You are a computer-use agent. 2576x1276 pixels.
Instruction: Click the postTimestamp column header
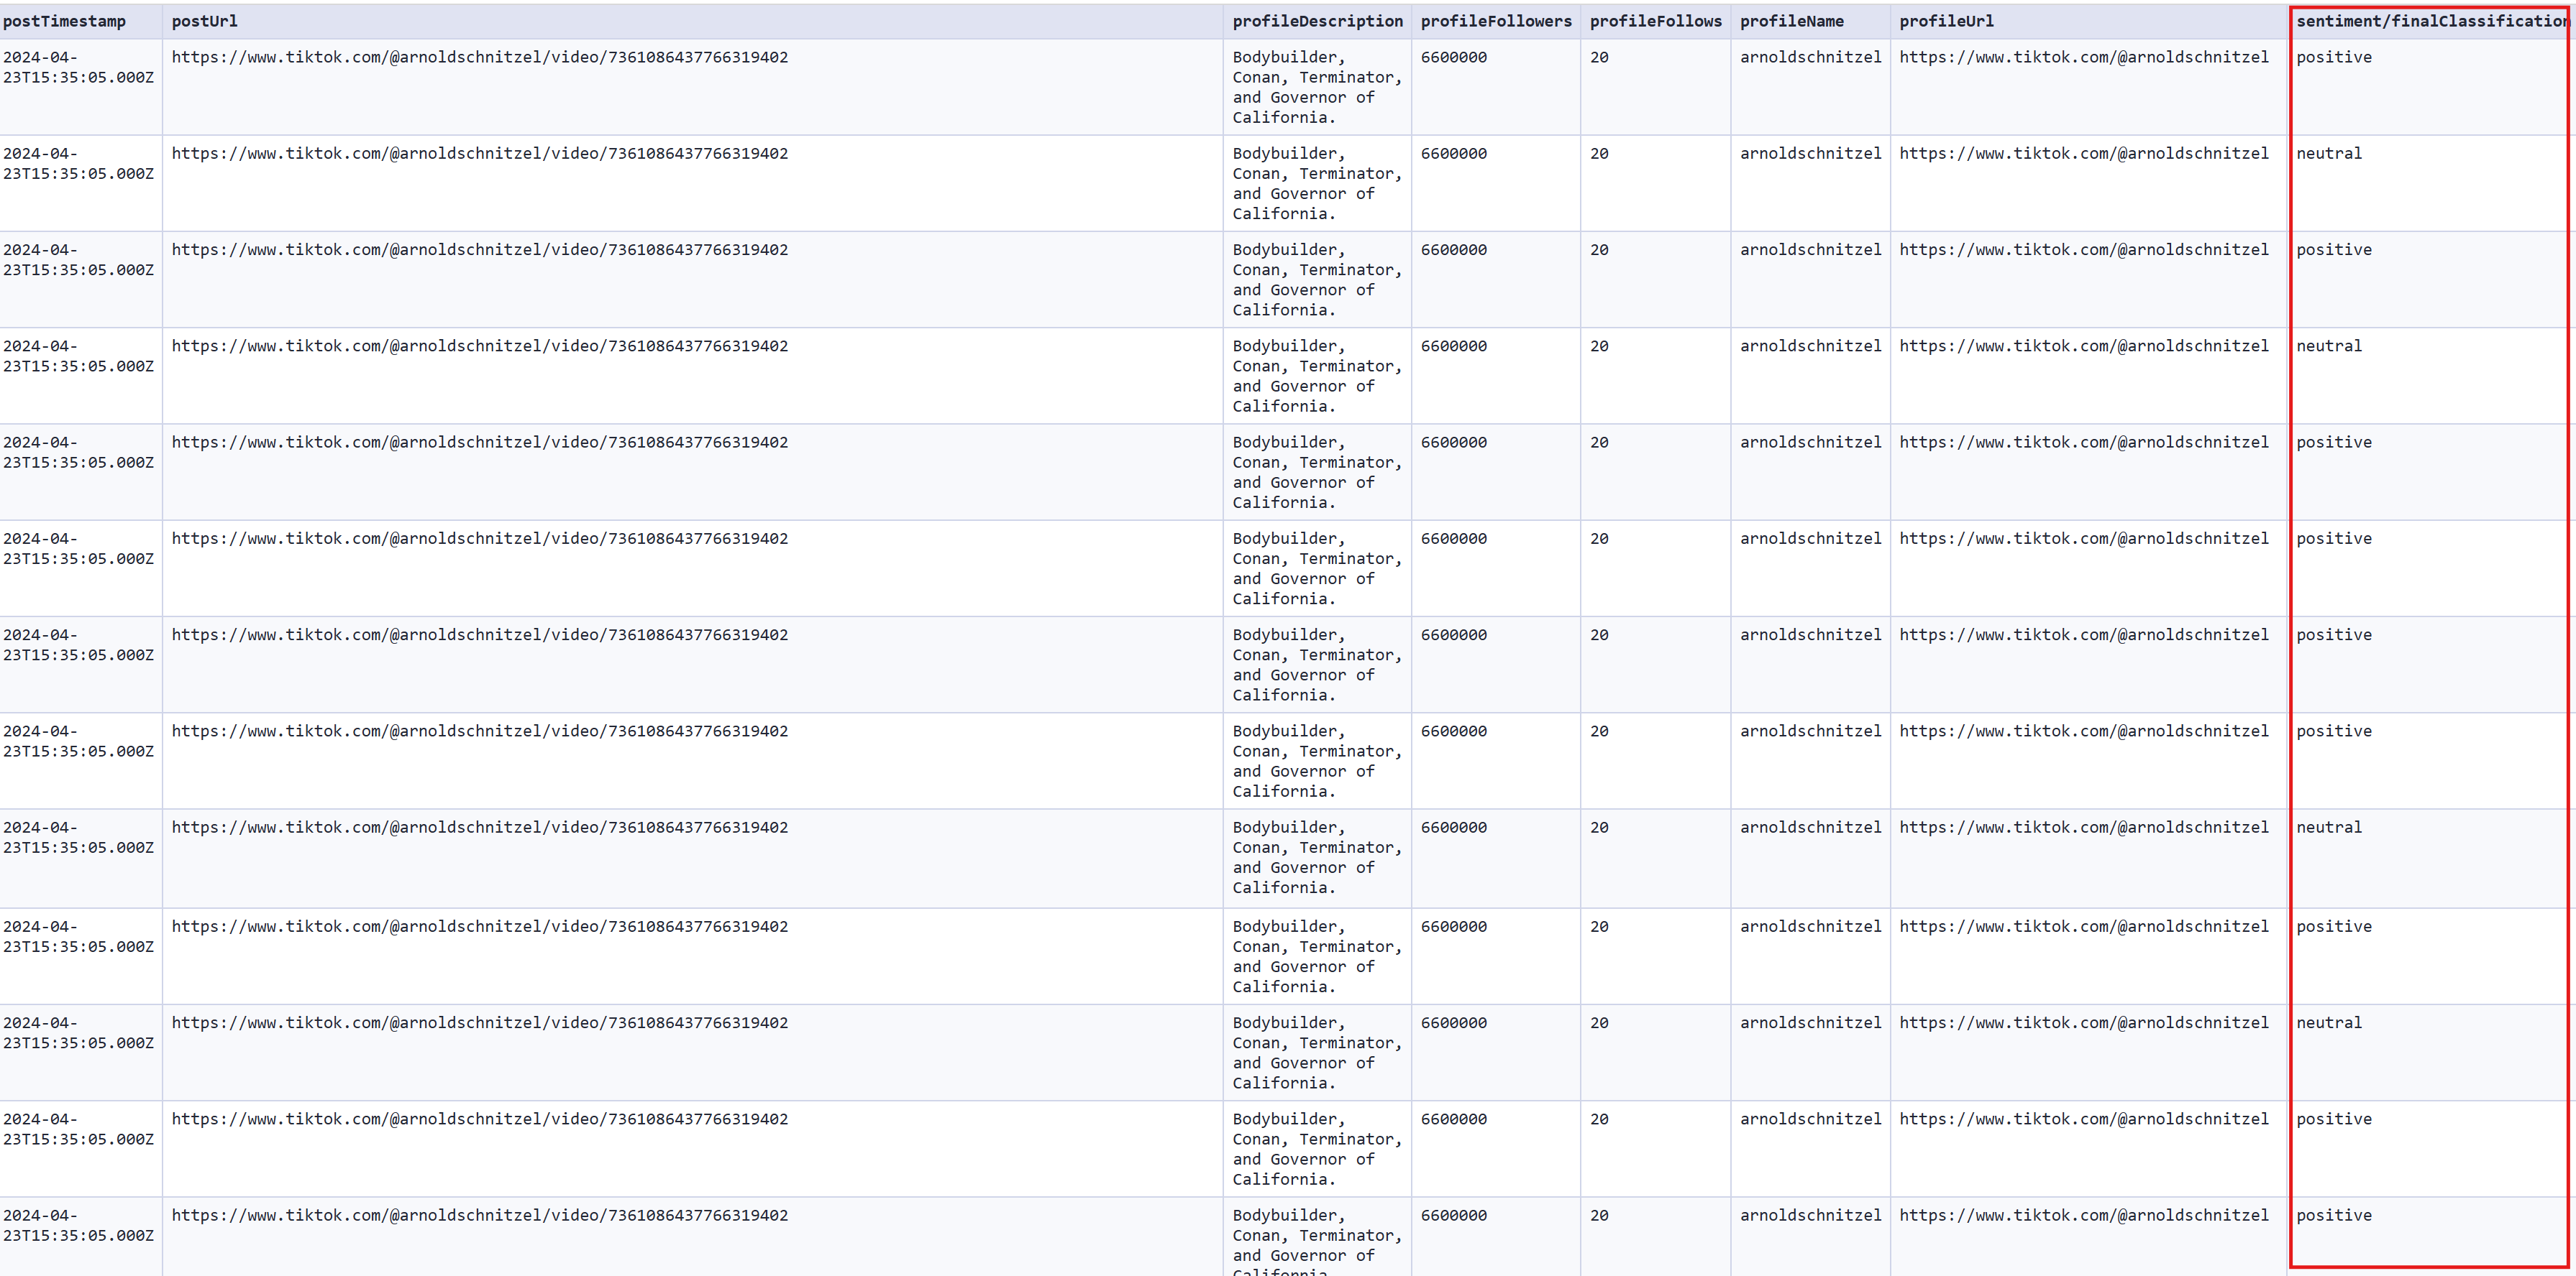65,21
